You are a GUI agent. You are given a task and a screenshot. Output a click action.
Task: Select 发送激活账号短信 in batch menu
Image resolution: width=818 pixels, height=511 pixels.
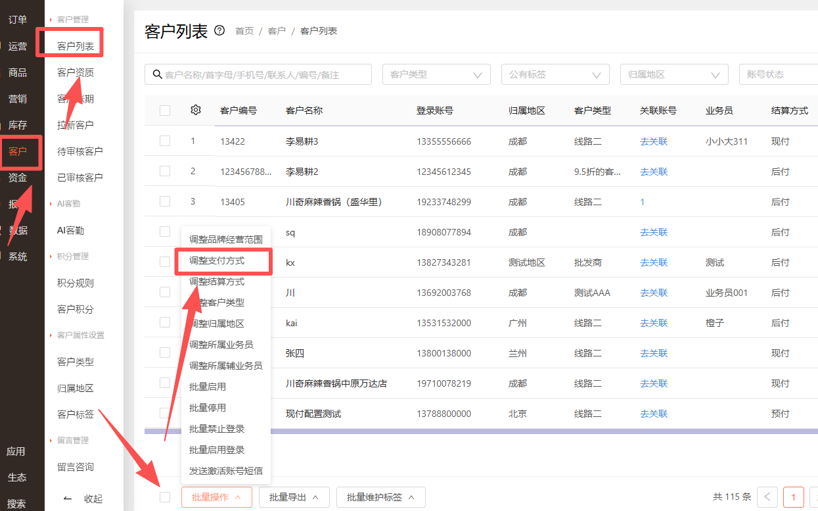226,471
